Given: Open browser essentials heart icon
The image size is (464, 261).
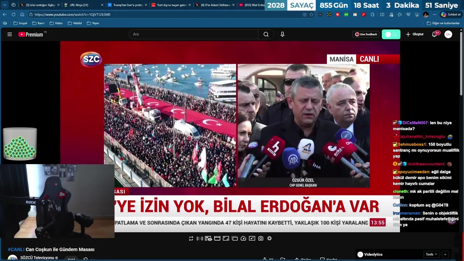Looking at the screenshot, I should pyautogui.click(x=408, y=14).
